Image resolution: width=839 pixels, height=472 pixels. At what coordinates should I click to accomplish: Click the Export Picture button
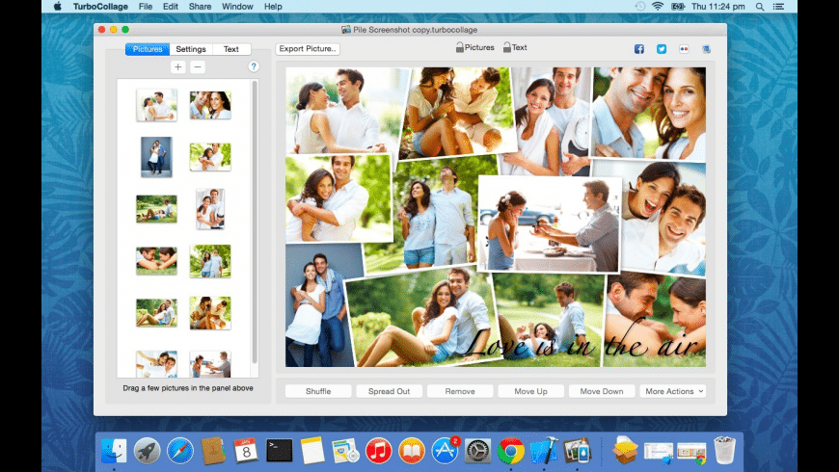pos(308,49)
